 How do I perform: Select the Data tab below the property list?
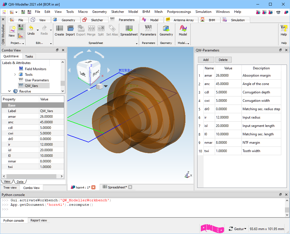20,182
